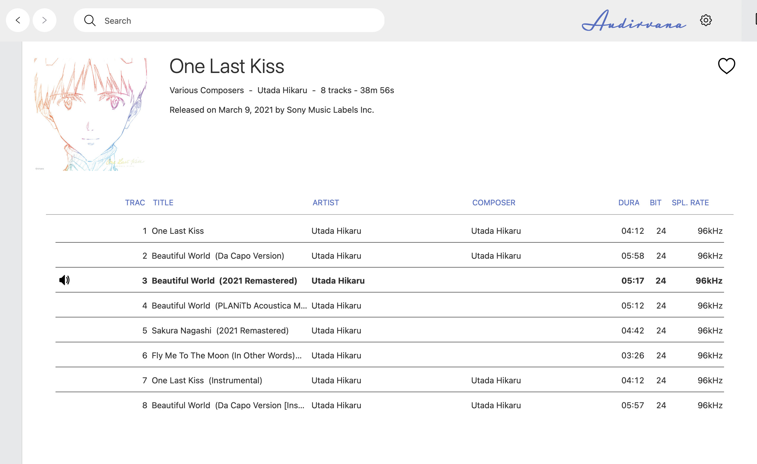Sort by duration column header
Screen dimensions: 757x464
click(x=628, y=203)
